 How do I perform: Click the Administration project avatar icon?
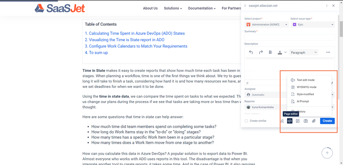point(248,25)
